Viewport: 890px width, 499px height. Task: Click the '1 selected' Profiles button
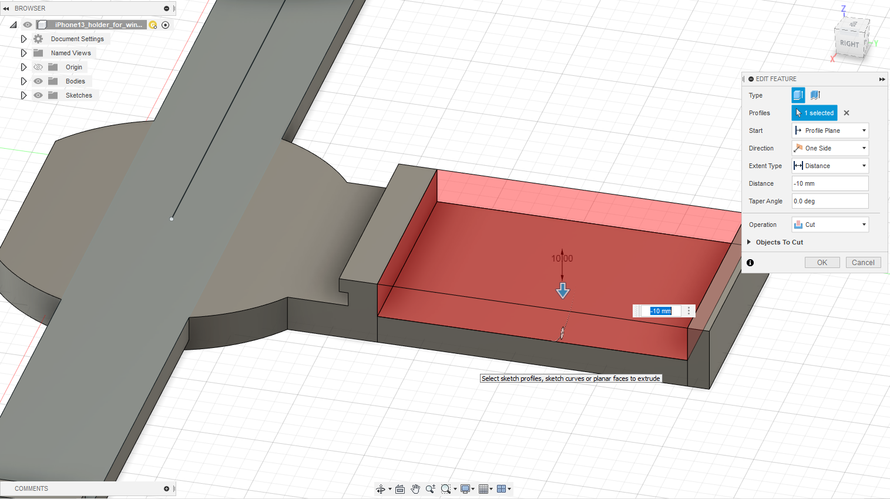pyautogui.click(x=814, y=113)
